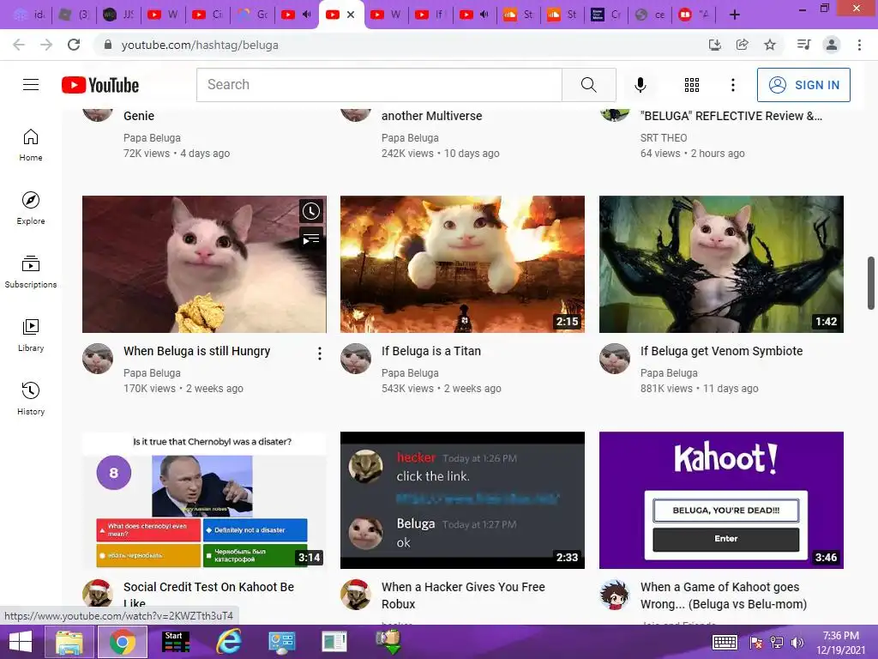Open Chrome profile avatar
Screen dimensions: 878x659
click(x=832, y=45)
